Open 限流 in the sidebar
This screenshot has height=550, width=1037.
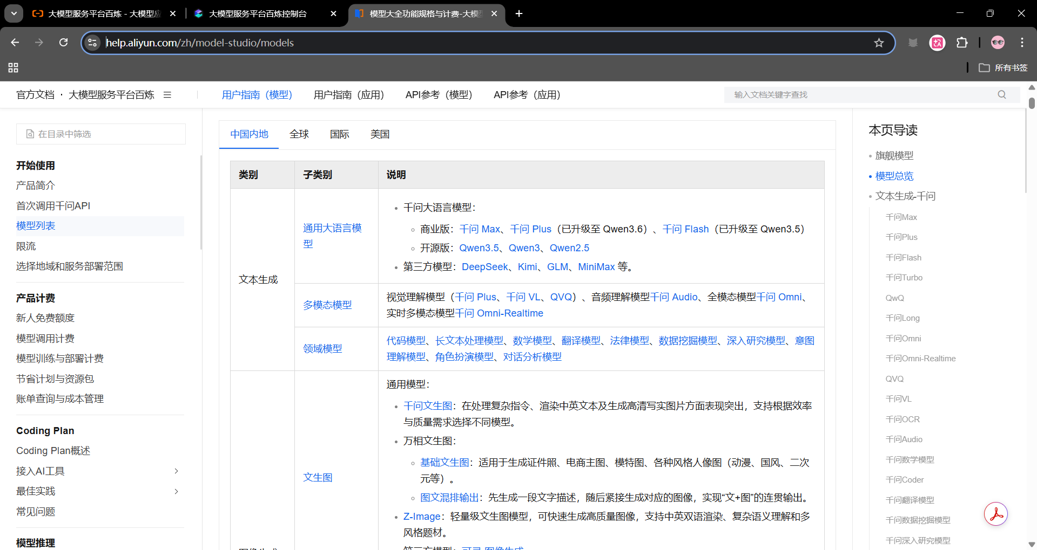pyautogui.click(x=26, y=246)
